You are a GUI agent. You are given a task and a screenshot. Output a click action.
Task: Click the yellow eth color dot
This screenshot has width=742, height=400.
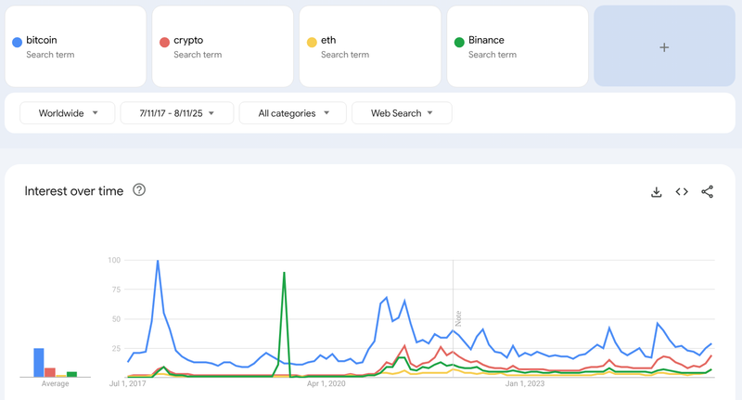click(x=312, y=42)
